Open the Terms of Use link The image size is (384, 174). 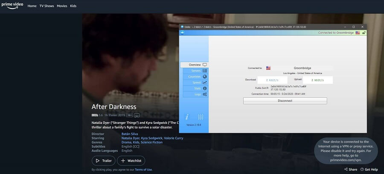(143, 170)
